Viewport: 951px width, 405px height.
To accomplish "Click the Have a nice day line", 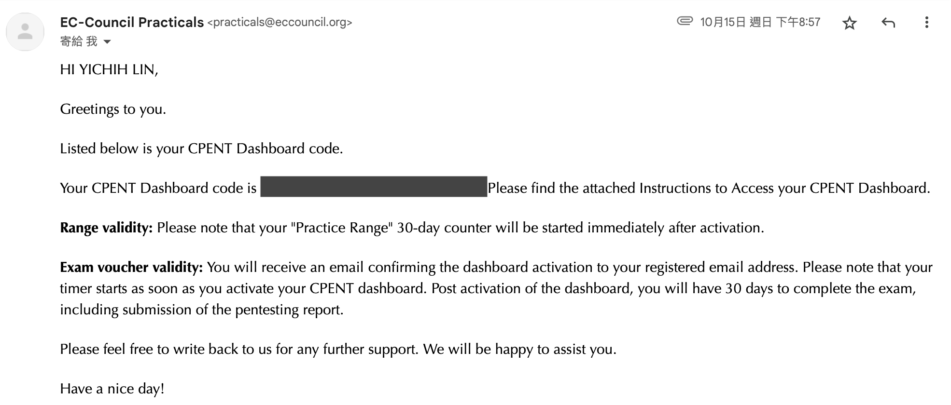I will pos(112,389).
